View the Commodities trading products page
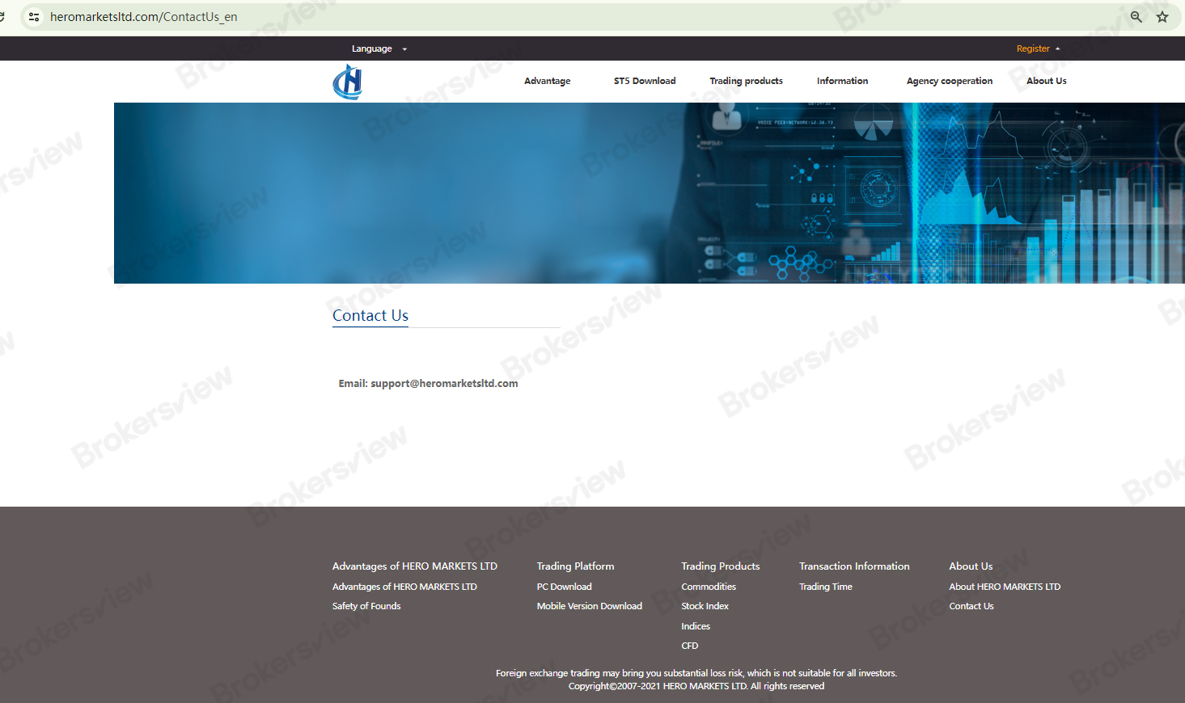Viewport: 1185px width, 703px height. coord(709,586)
